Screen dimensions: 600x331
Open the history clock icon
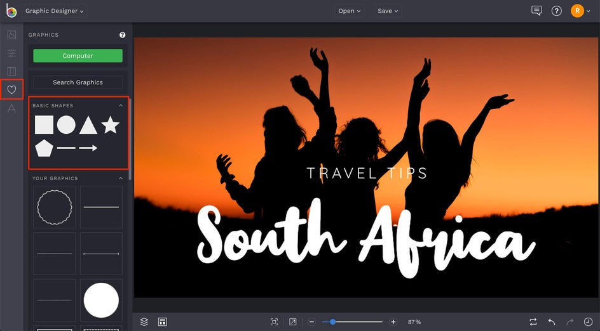588,322
